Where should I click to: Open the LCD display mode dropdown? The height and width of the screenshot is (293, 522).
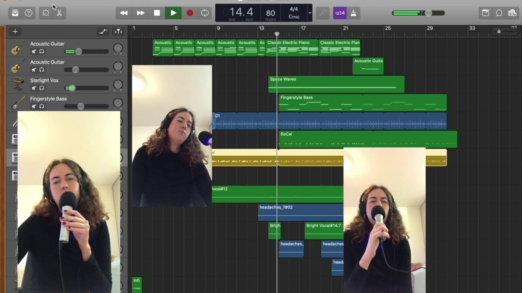click(310, 13)
